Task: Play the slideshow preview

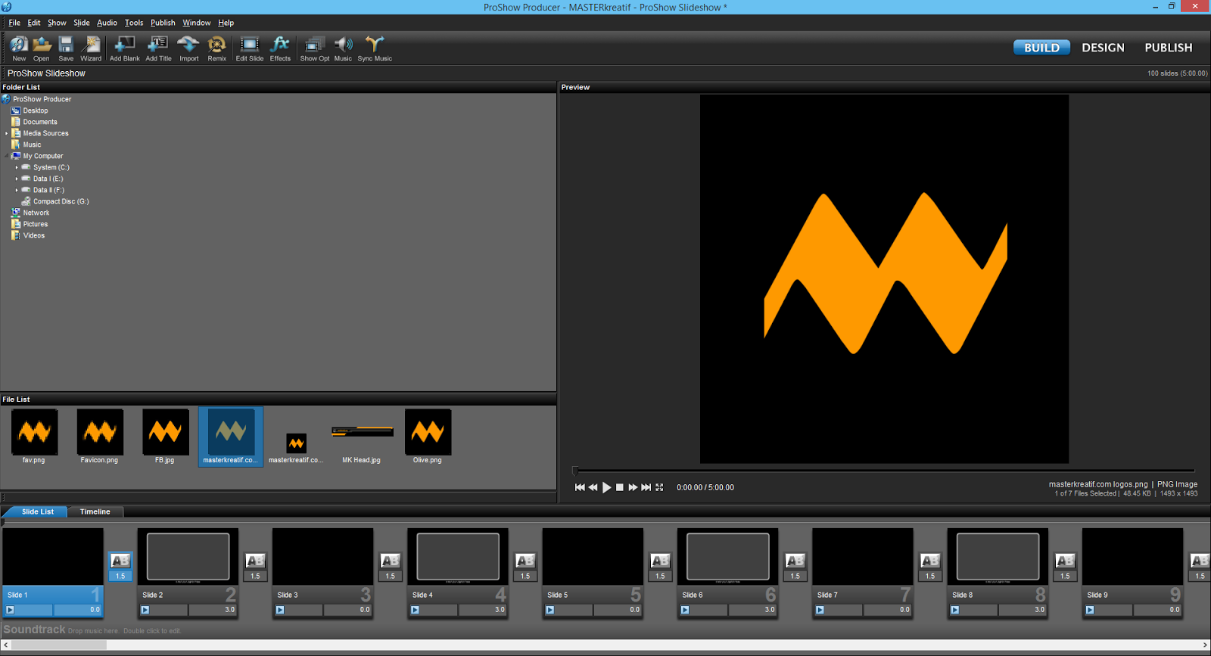Action: coord(606,487)
